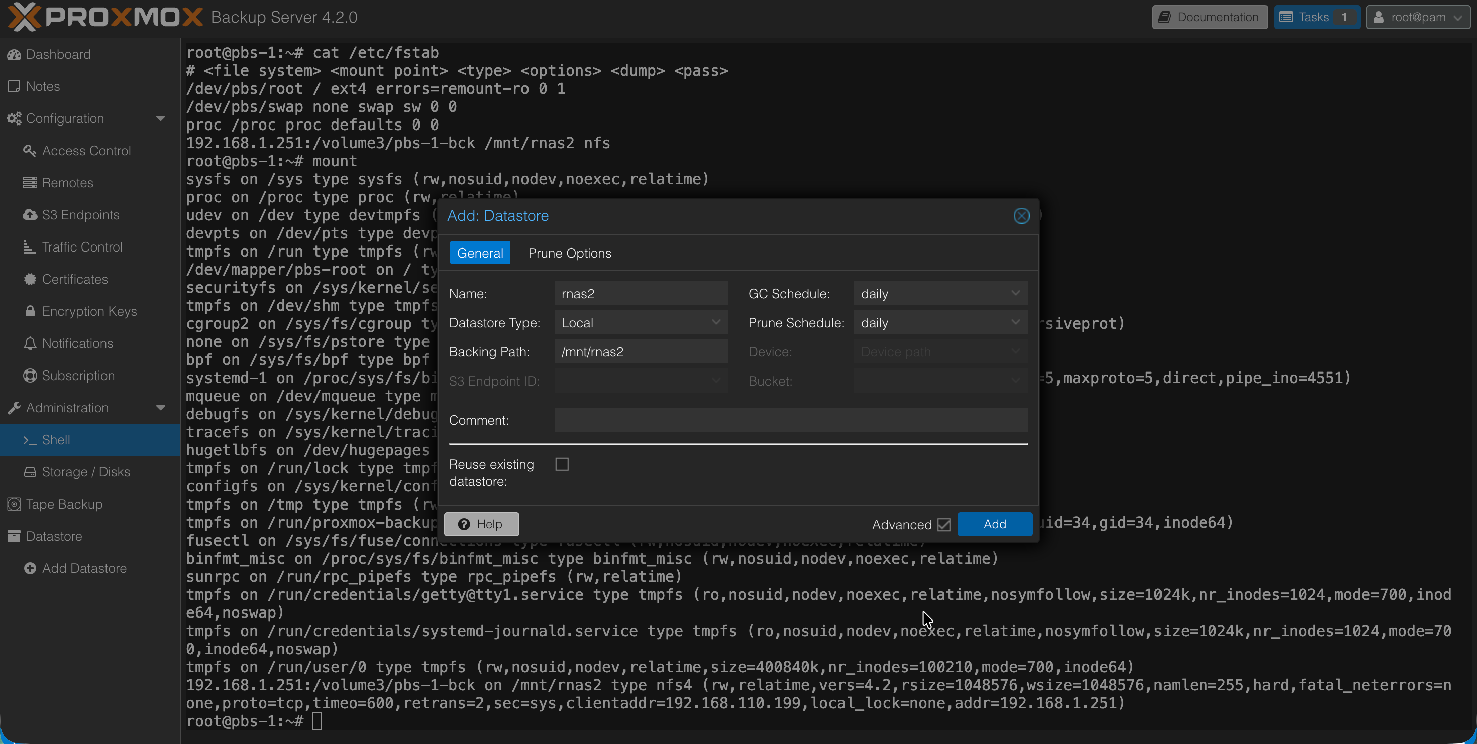Close the Add Datastore dialog

[1021, 216]
